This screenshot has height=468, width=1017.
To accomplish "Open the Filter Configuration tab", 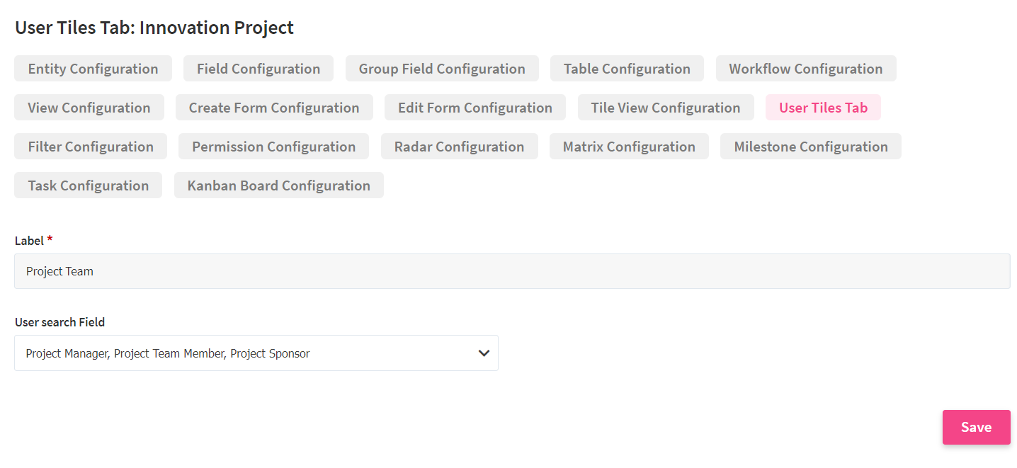I will click(x=91, y=147).
